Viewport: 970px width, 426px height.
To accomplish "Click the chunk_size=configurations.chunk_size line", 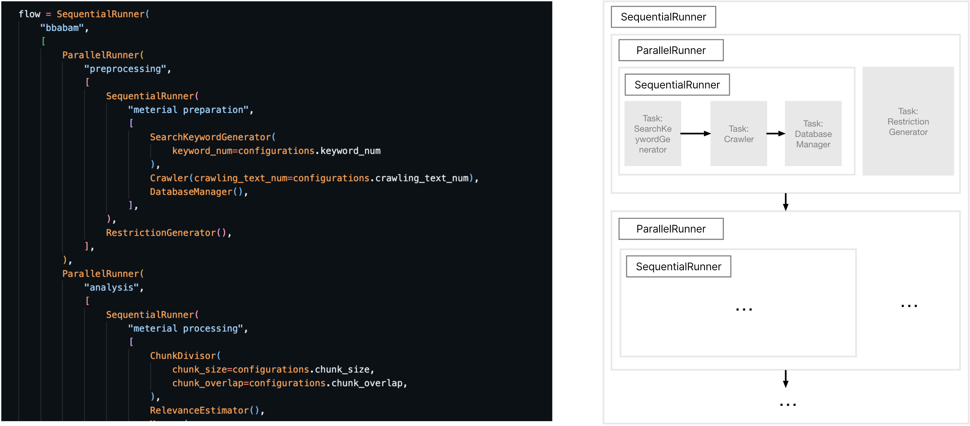I will coord(273,369).
